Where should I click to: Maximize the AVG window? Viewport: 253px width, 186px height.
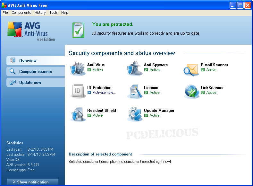(x=240, y=5)
